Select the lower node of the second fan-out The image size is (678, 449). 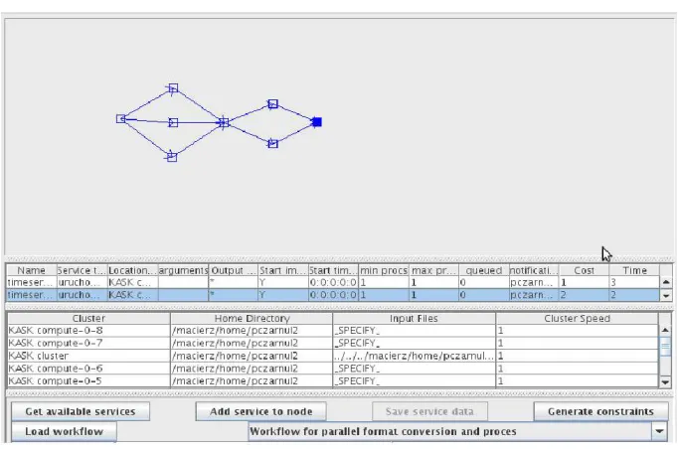click(272, 143)
